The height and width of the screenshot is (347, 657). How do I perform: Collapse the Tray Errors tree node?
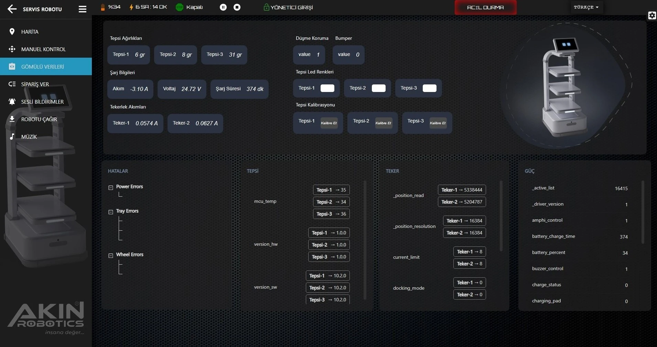point(111,212)
